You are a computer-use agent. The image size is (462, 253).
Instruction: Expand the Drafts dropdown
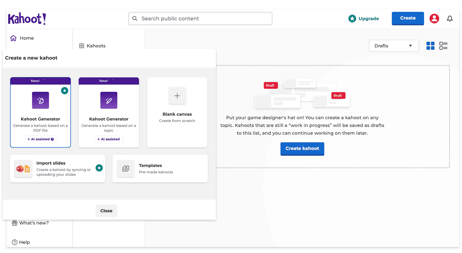(x=394, y=46)
